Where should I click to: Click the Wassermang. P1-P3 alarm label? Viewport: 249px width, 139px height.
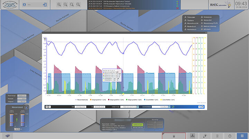coord(211,23)
